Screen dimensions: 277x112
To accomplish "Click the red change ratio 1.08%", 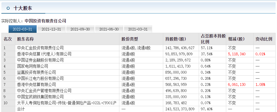I will click(x=260, y=84).
